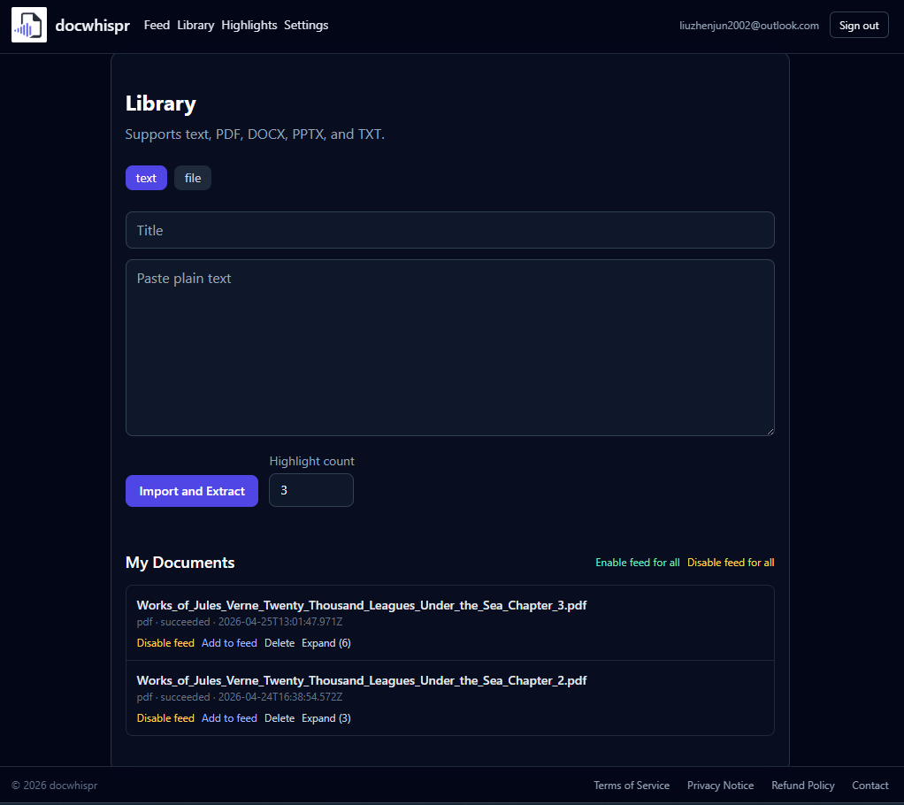Disable feed for Chapter_3 document
The height and width of the screenshot is (805, 904).
(x=165, y=642)
